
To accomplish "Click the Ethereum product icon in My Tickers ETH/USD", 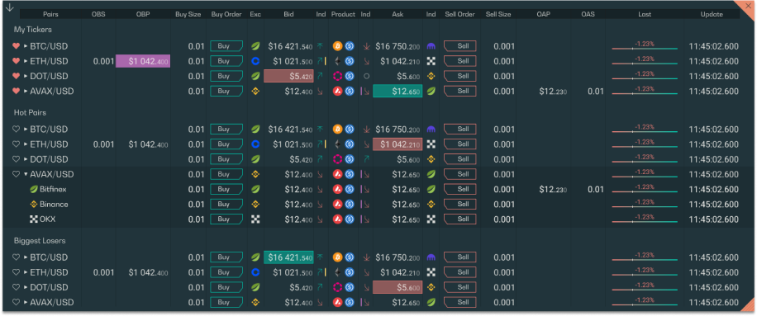I will point(337,62).
